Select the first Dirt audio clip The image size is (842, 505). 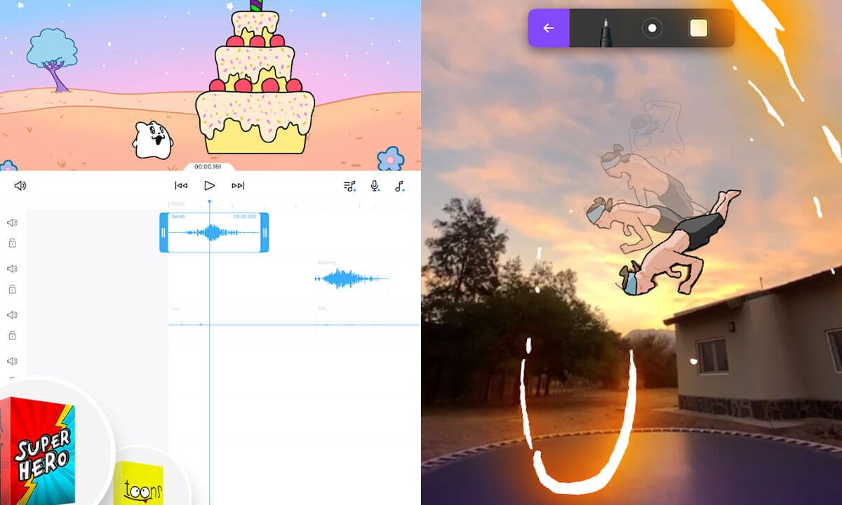click(242, 323)
